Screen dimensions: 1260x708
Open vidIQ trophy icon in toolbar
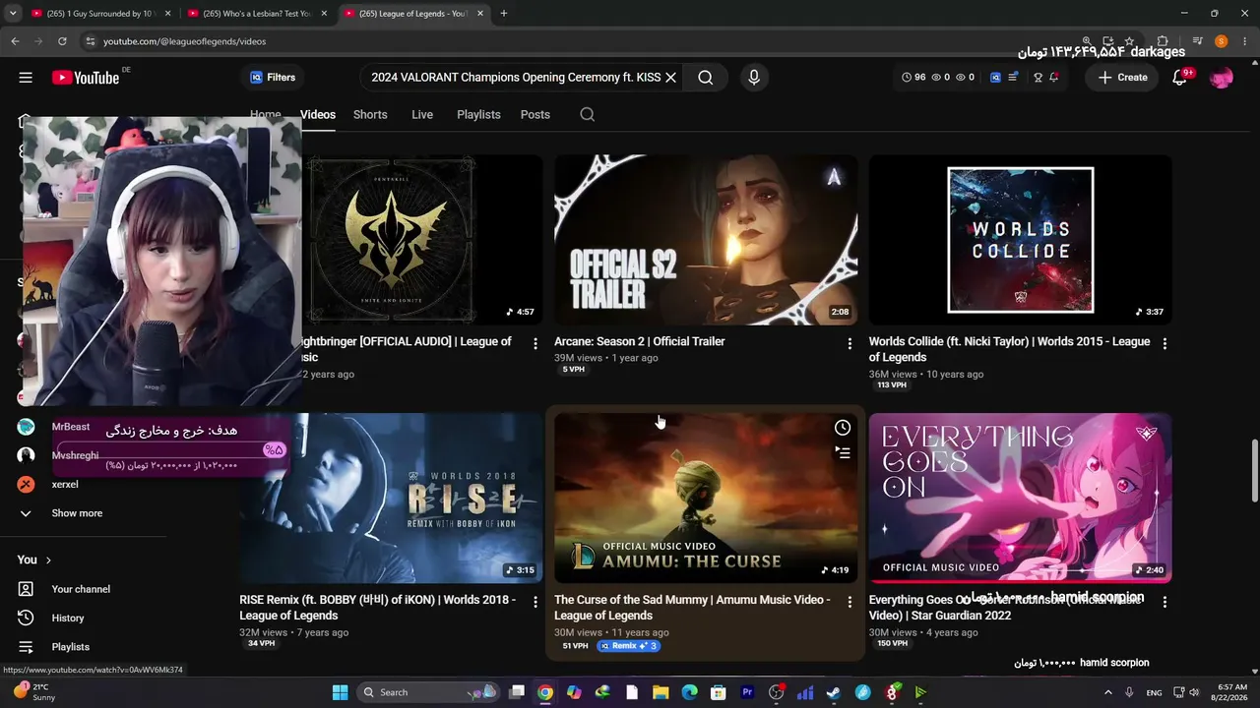tap(1038, 78)
